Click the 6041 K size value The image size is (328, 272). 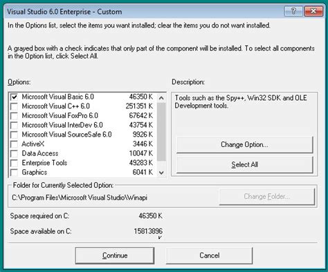pyautogui.click(x=143, y=173)
